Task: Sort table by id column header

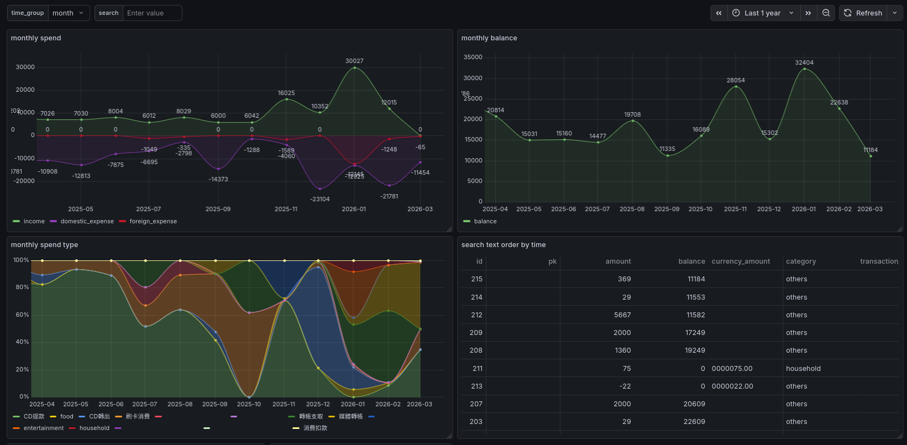Action: pyautogui.click(x=479, y=261)
